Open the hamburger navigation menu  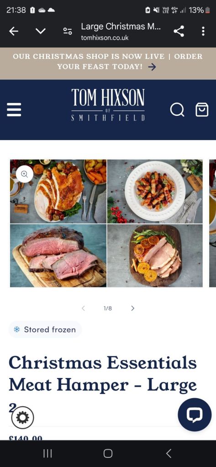(14, 109)
